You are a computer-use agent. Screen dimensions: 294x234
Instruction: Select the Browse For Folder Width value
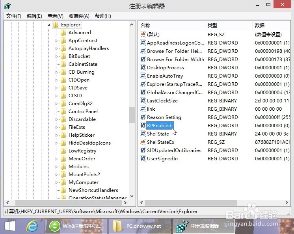[175, 59]
